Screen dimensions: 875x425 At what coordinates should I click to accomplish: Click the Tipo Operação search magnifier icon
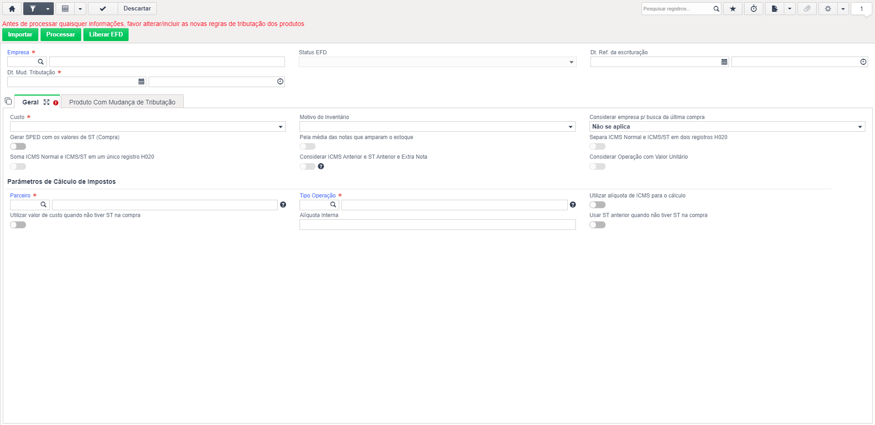(x=333, y=205)
